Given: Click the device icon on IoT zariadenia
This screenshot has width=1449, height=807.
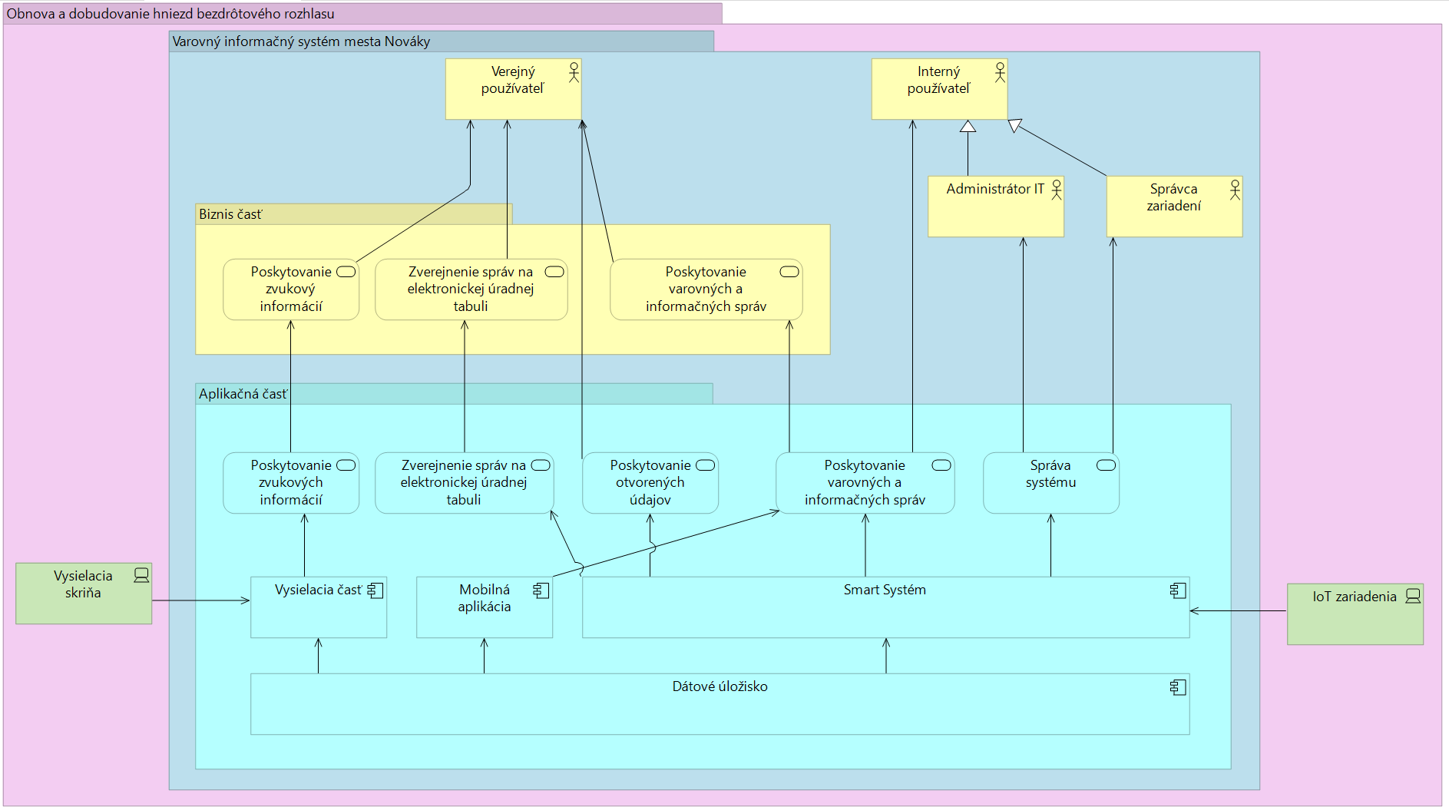Looking at the screenshot, I should pyautogui.click(x=1413, y=596).
